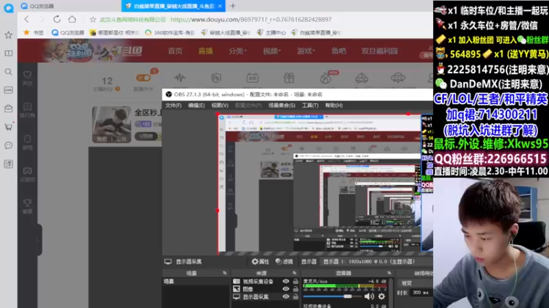Image resolution: width=549 pixels, height=308 pixels.
Task: Pop out the 来源 dock panel
Action: pos(294,273)
